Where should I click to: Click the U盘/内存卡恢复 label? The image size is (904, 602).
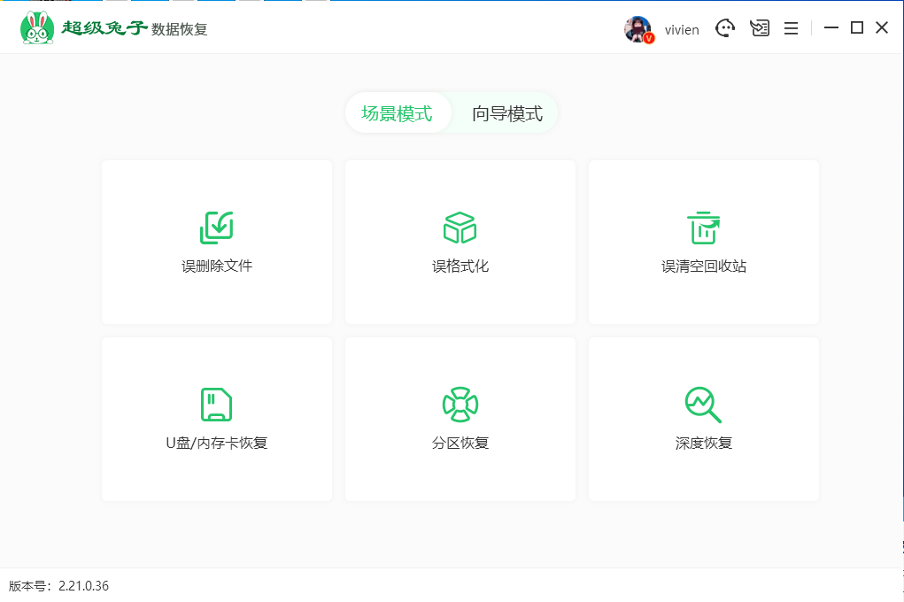click(x=217, y=443)
